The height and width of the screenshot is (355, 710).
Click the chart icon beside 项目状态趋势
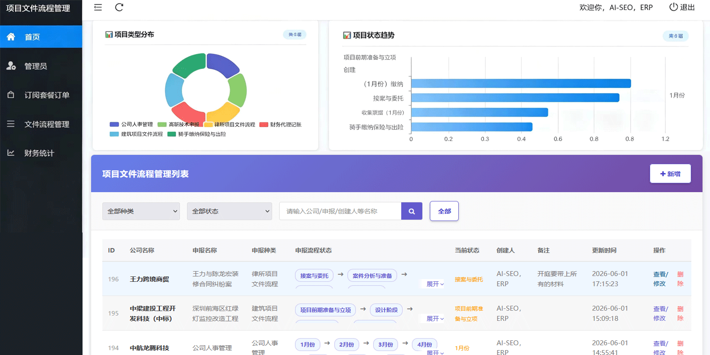[347, 35]
